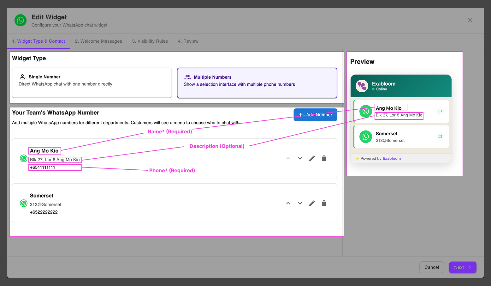
Task: Edit the Ang Mo Kio entry with pencil icon
Action: tap(312, 158)
